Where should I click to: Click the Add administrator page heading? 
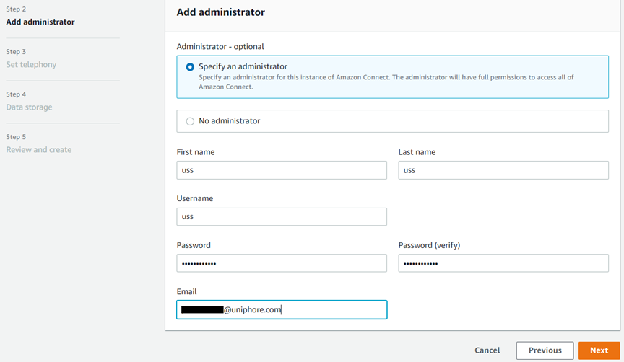(221, 12)
